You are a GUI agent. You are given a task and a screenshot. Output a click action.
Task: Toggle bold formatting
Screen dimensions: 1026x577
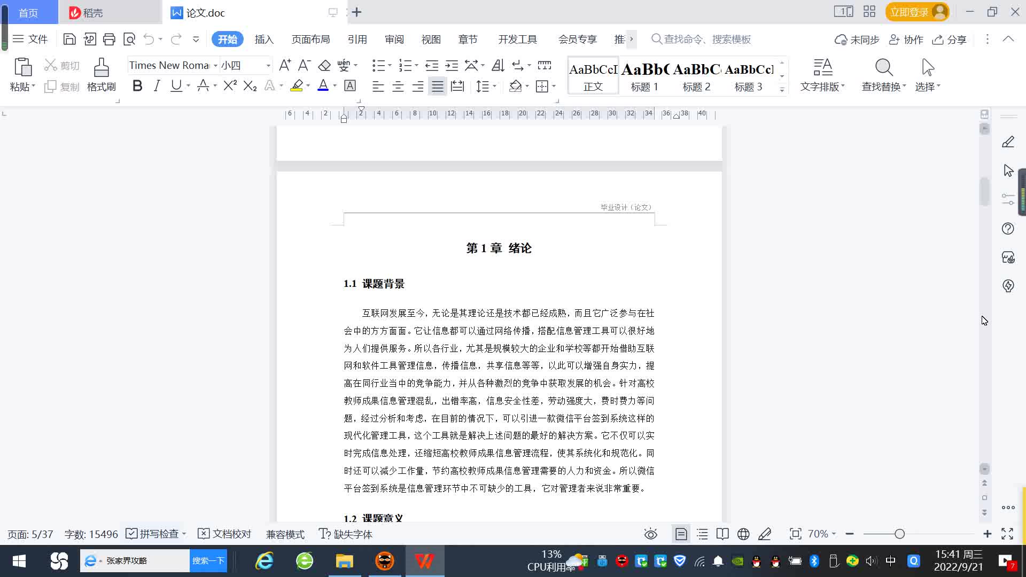(x=137, y=86)
